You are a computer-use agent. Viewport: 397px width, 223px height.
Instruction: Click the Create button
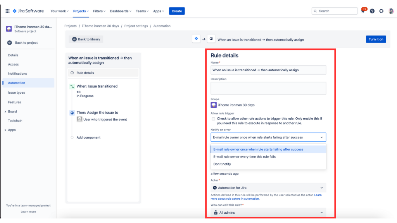point(177,11)
